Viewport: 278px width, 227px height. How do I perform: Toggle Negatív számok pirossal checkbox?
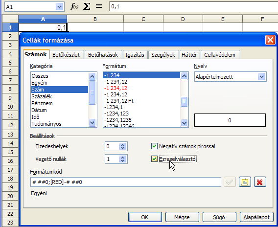pos(154,146)
